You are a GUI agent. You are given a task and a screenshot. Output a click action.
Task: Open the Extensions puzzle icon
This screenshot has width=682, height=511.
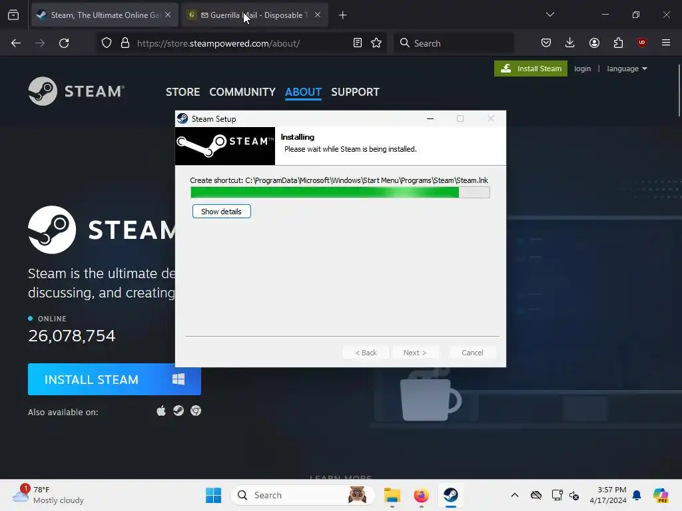point(618,43)
